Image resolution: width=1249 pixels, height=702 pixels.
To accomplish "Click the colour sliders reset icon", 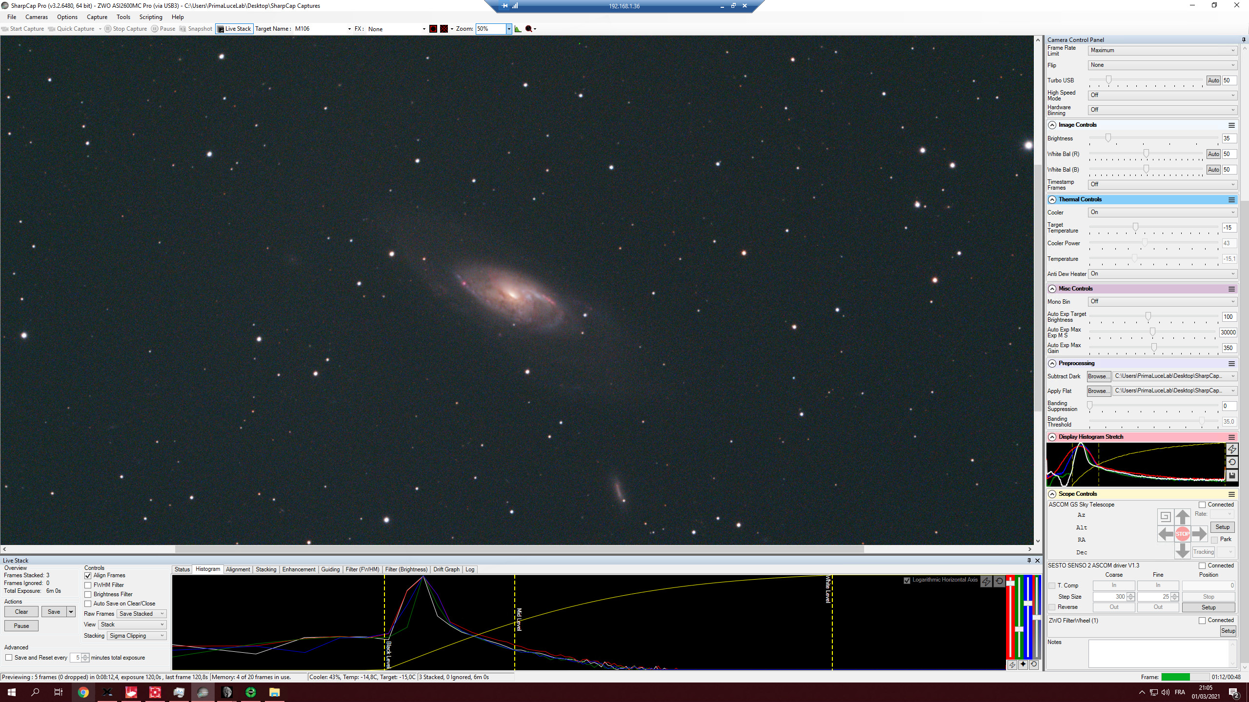I will click(1033, 664).
